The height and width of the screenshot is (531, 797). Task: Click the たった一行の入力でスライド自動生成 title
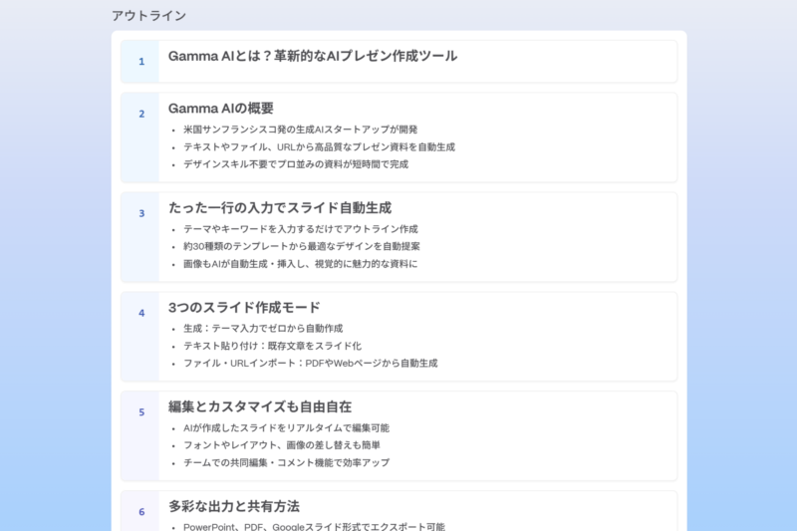pos(280,207)
